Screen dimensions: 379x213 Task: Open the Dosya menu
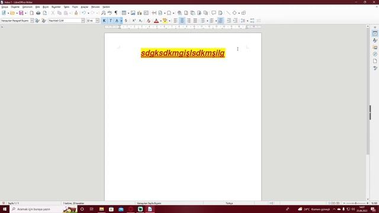click(5, 7)
